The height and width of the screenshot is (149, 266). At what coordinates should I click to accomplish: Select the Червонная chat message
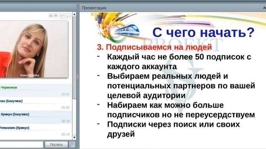click(x=36, y=90)
